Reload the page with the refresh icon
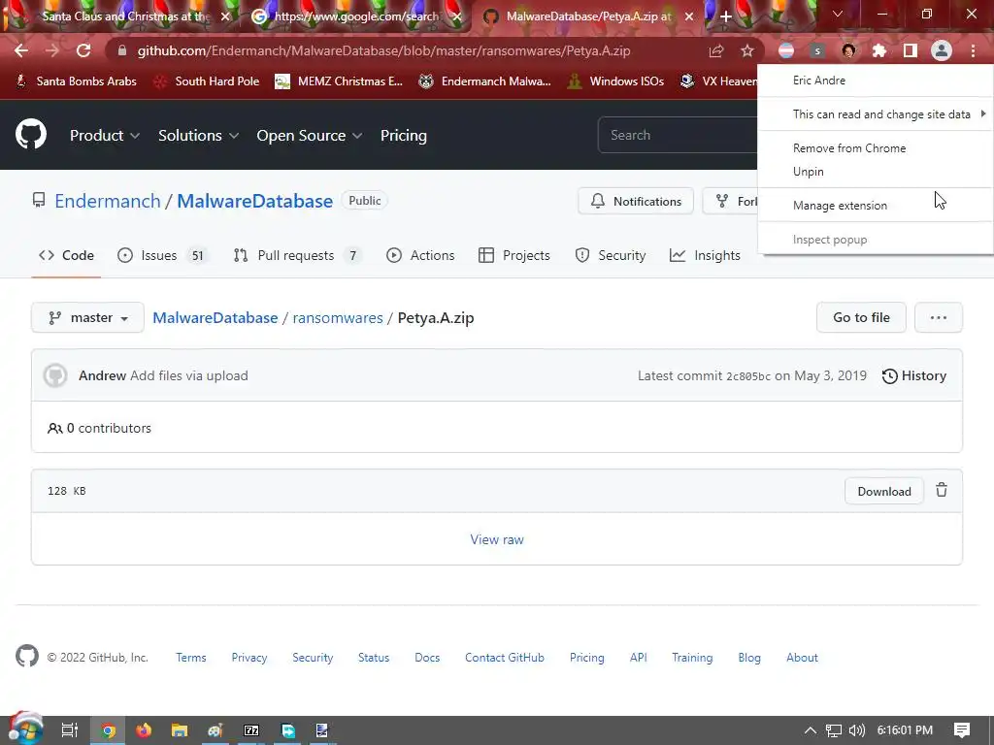Viewport: 994px width, 745px height. click(83, 50)
